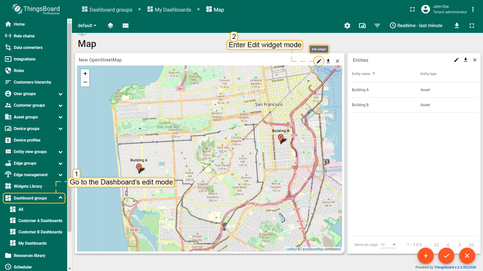Open Realtime - last minute time window
The image size is (483, 271).
tap(416, 26)
